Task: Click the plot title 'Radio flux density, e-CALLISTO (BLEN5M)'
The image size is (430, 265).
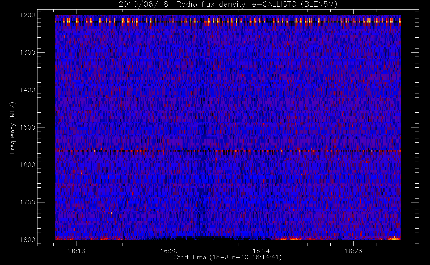Action: tap(257, 5)
